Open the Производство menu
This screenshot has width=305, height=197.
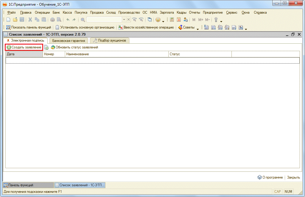tap(129, 12)
